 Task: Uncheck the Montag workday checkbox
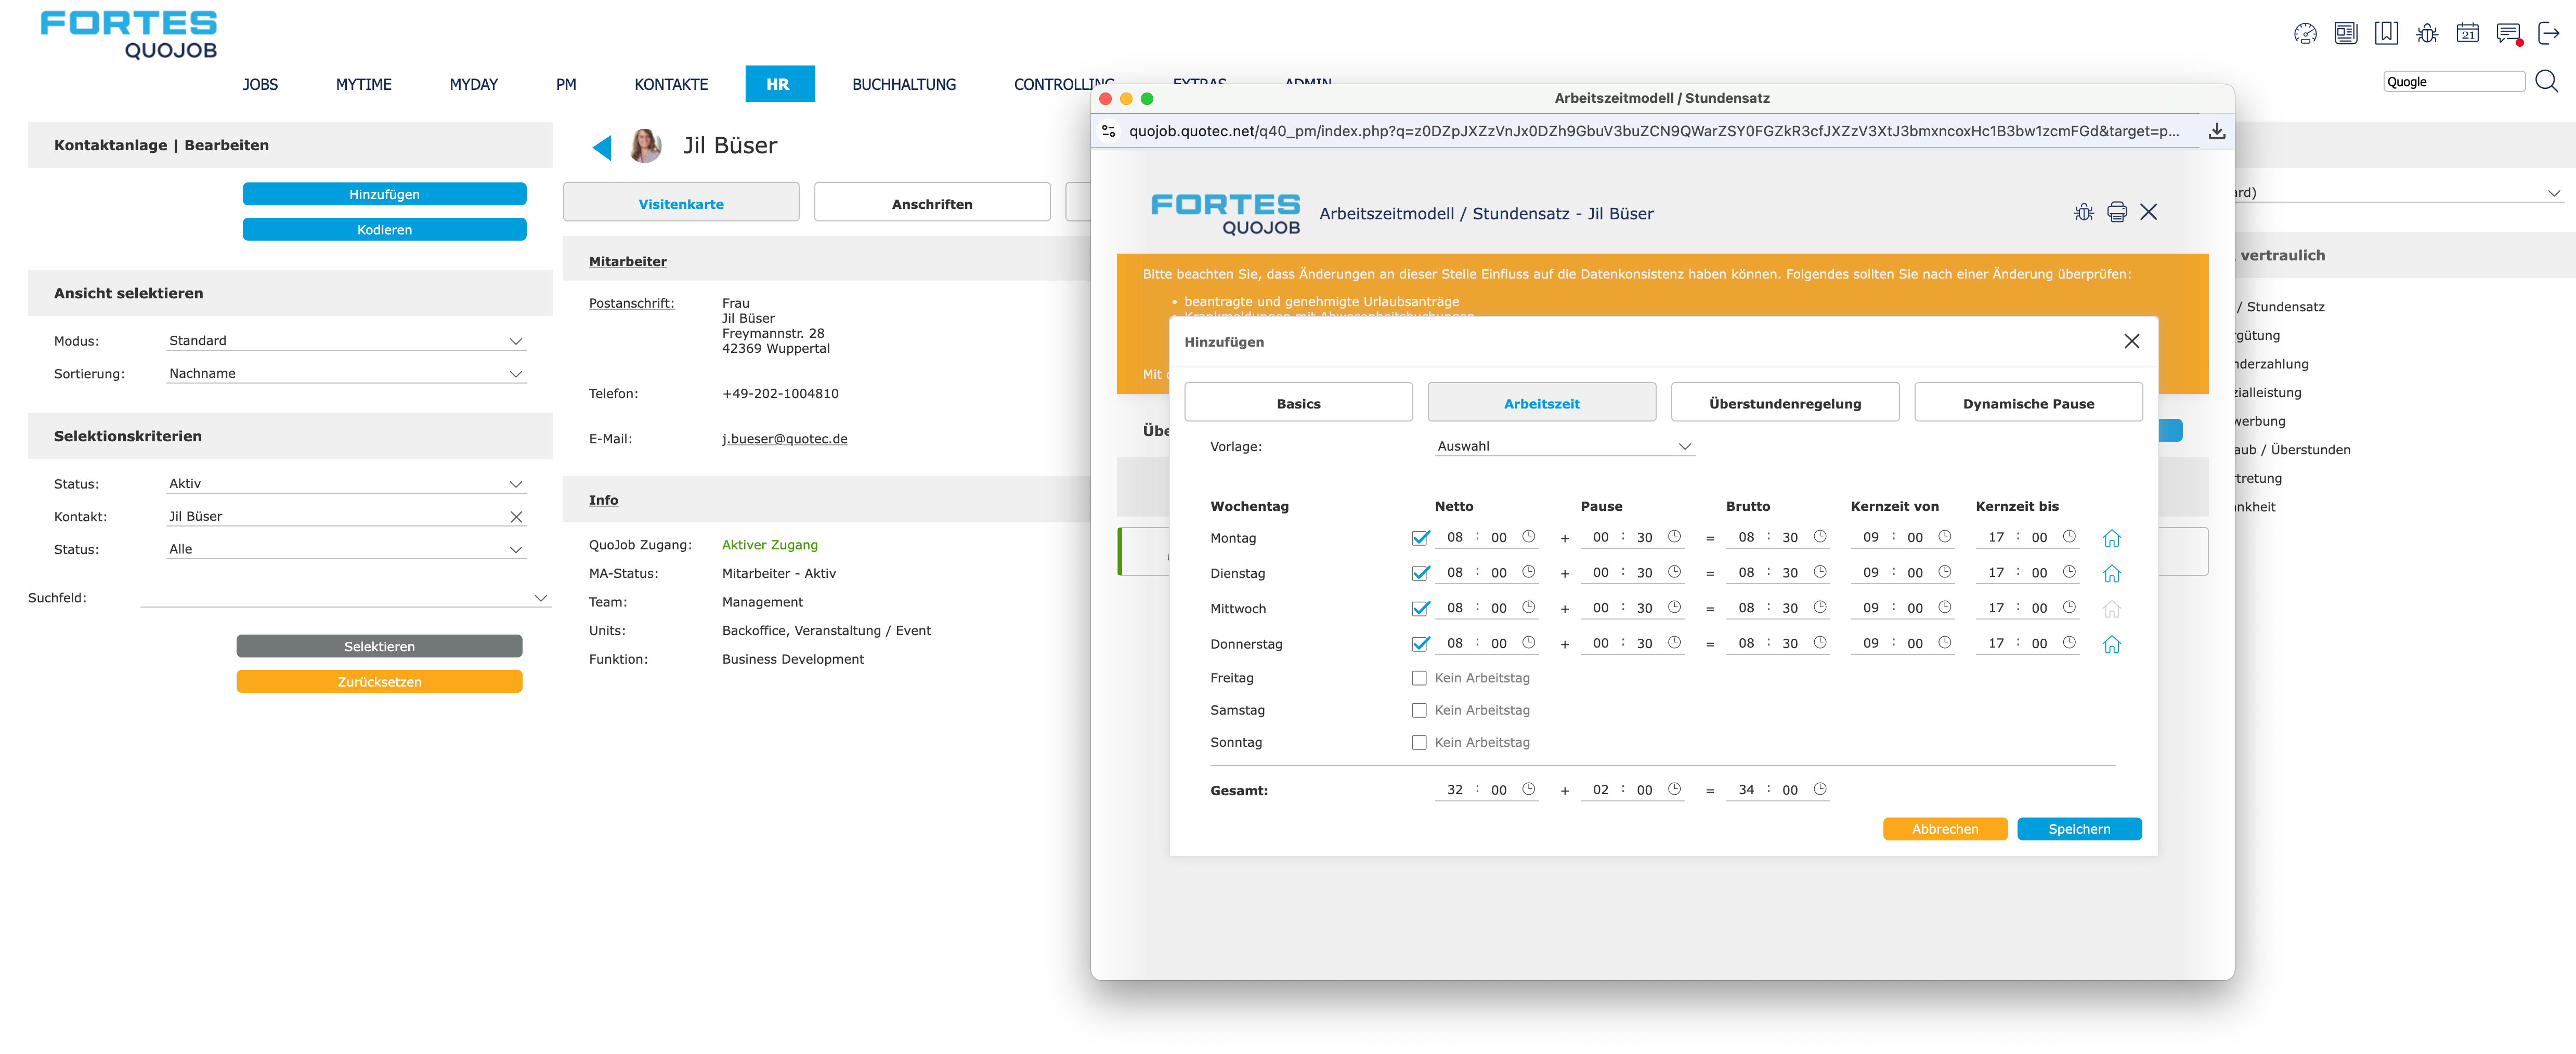click(1419, 538)
